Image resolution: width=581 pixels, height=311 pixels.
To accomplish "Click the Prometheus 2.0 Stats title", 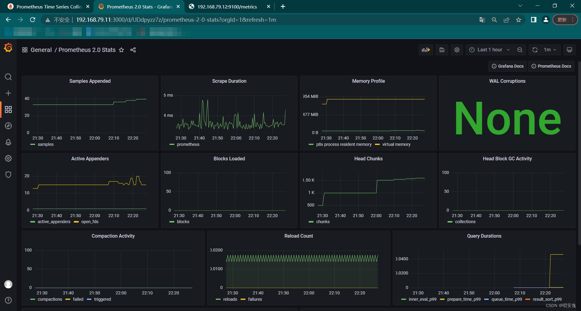I will [x=87, y=50].
